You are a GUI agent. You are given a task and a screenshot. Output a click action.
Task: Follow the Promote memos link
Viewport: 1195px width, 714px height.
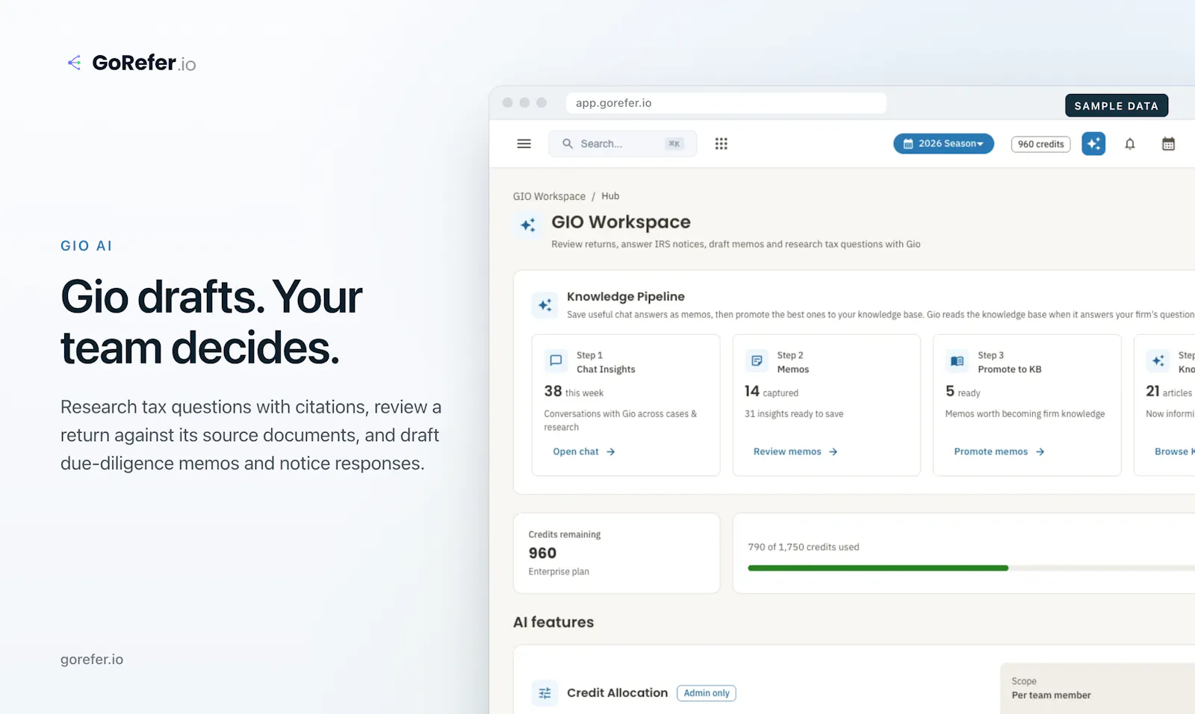coord(999,451)
